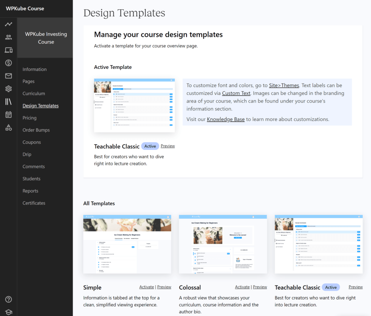The height and width of the screenshot is (316, 371).
Task: Click Manage your course design templates heading
Action: point(158,35)
